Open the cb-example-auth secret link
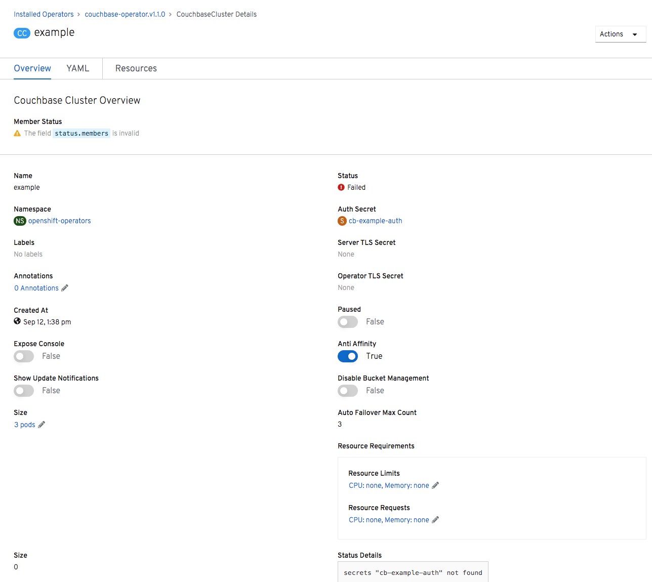The image size is (652, 582). tap(376, 221)
